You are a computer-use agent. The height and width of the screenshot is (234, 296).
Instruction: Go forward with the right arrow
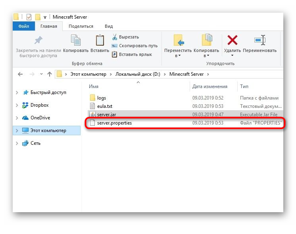tap(32, 74)
